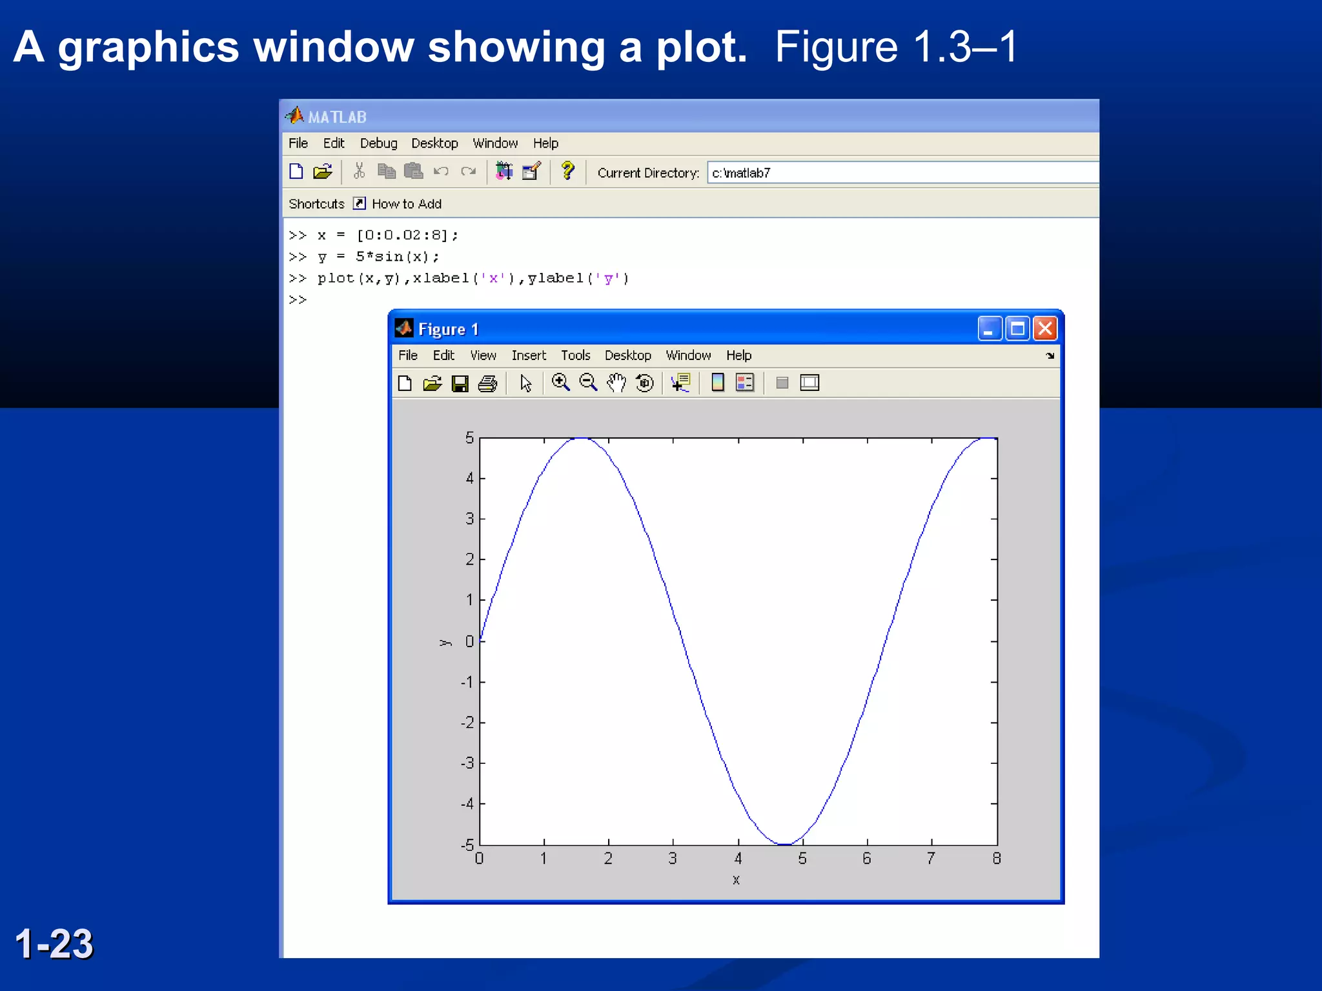1322x991 pixels.
Task: Create New Figure icon in Figure 1 toolbar
Action: click(x=405, y=383)
